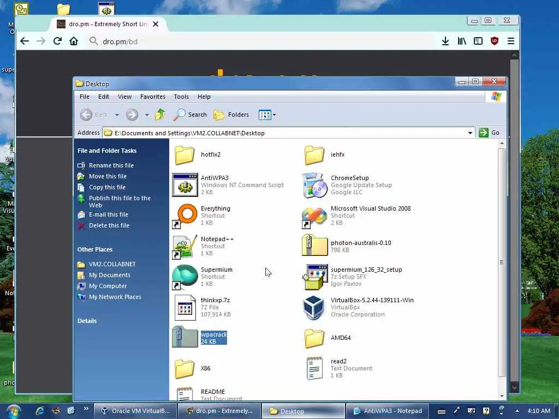Open VM2.COLLABNET in Other Places
This screenshot has height=419, width=559.
(x=112, y=265)
